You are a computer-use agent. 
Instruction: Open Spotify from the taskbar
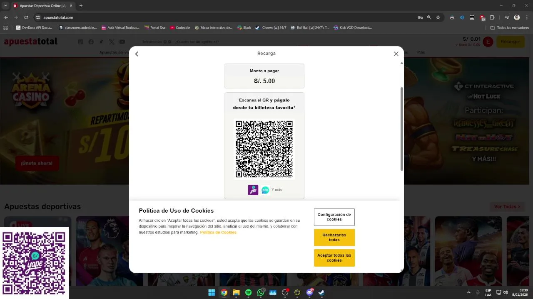pos(248,292)
